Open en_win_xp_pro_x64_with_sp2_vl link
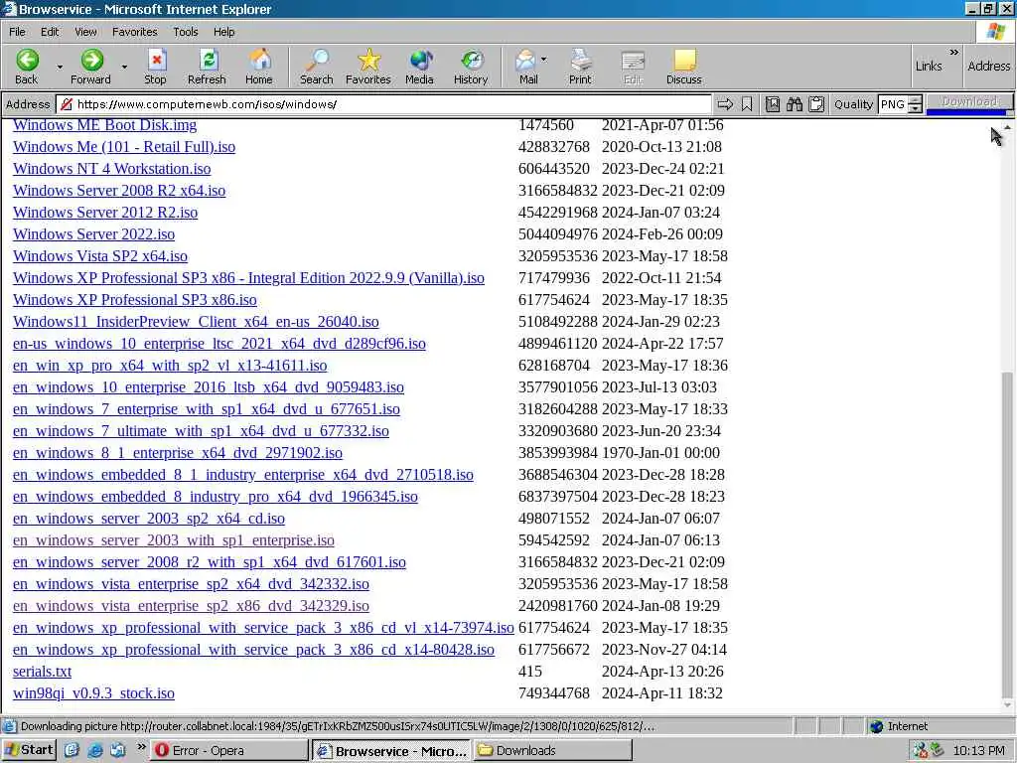Screen dimensions: 1017x763 (170, 366)
